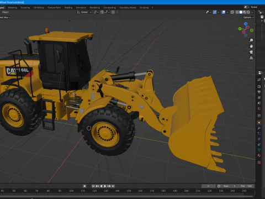Open the Texture checker properties tab
The width and height of the screenshot is (265, 199).
point(259,163)
